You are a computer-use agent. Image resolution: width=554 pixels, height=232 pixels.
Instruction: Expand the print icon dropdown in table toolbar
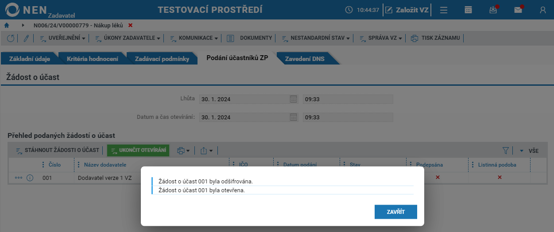coord(183,151)
